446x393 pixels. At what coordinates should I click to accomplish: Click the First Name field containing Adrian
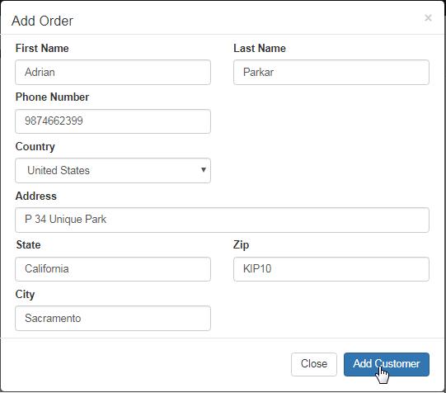click(x=113, y=72)
